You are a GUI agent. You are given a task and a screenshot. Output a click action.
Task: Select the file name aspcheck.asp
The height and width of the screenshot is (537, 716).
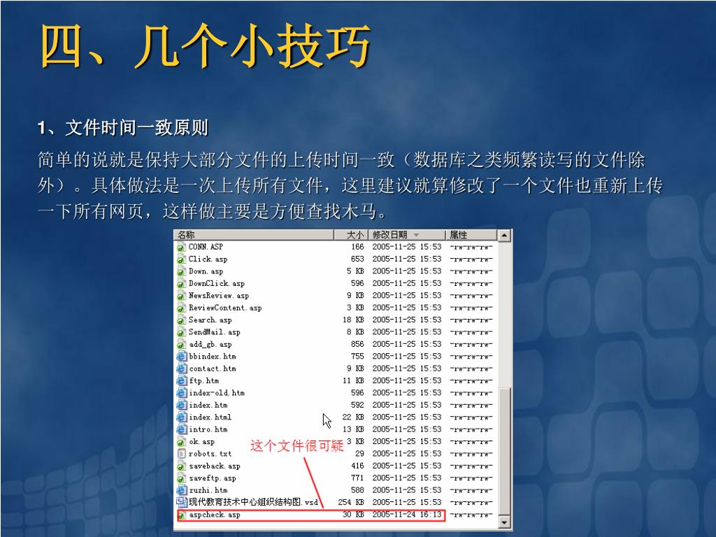click(215, 515)
